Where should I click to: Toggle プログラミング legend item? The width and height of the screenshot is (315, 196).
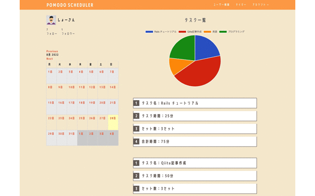tap(232, 31)
